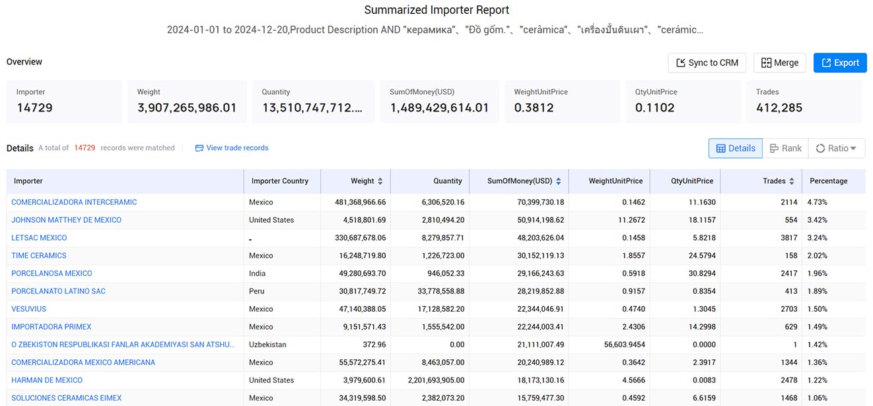Open TIME CERAMICS importer link
The image size is (873, 406).
click(x=39, y=256)
